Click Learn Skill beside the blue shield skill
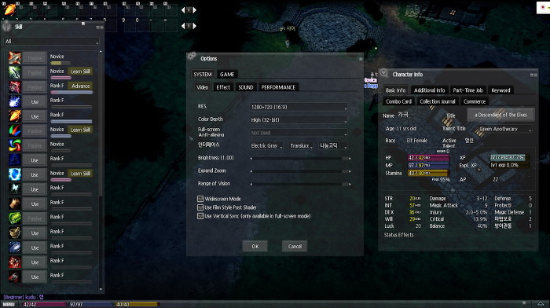Image resolution: width=550 pixels, height=308 pixels. click(x=80, y=174)
